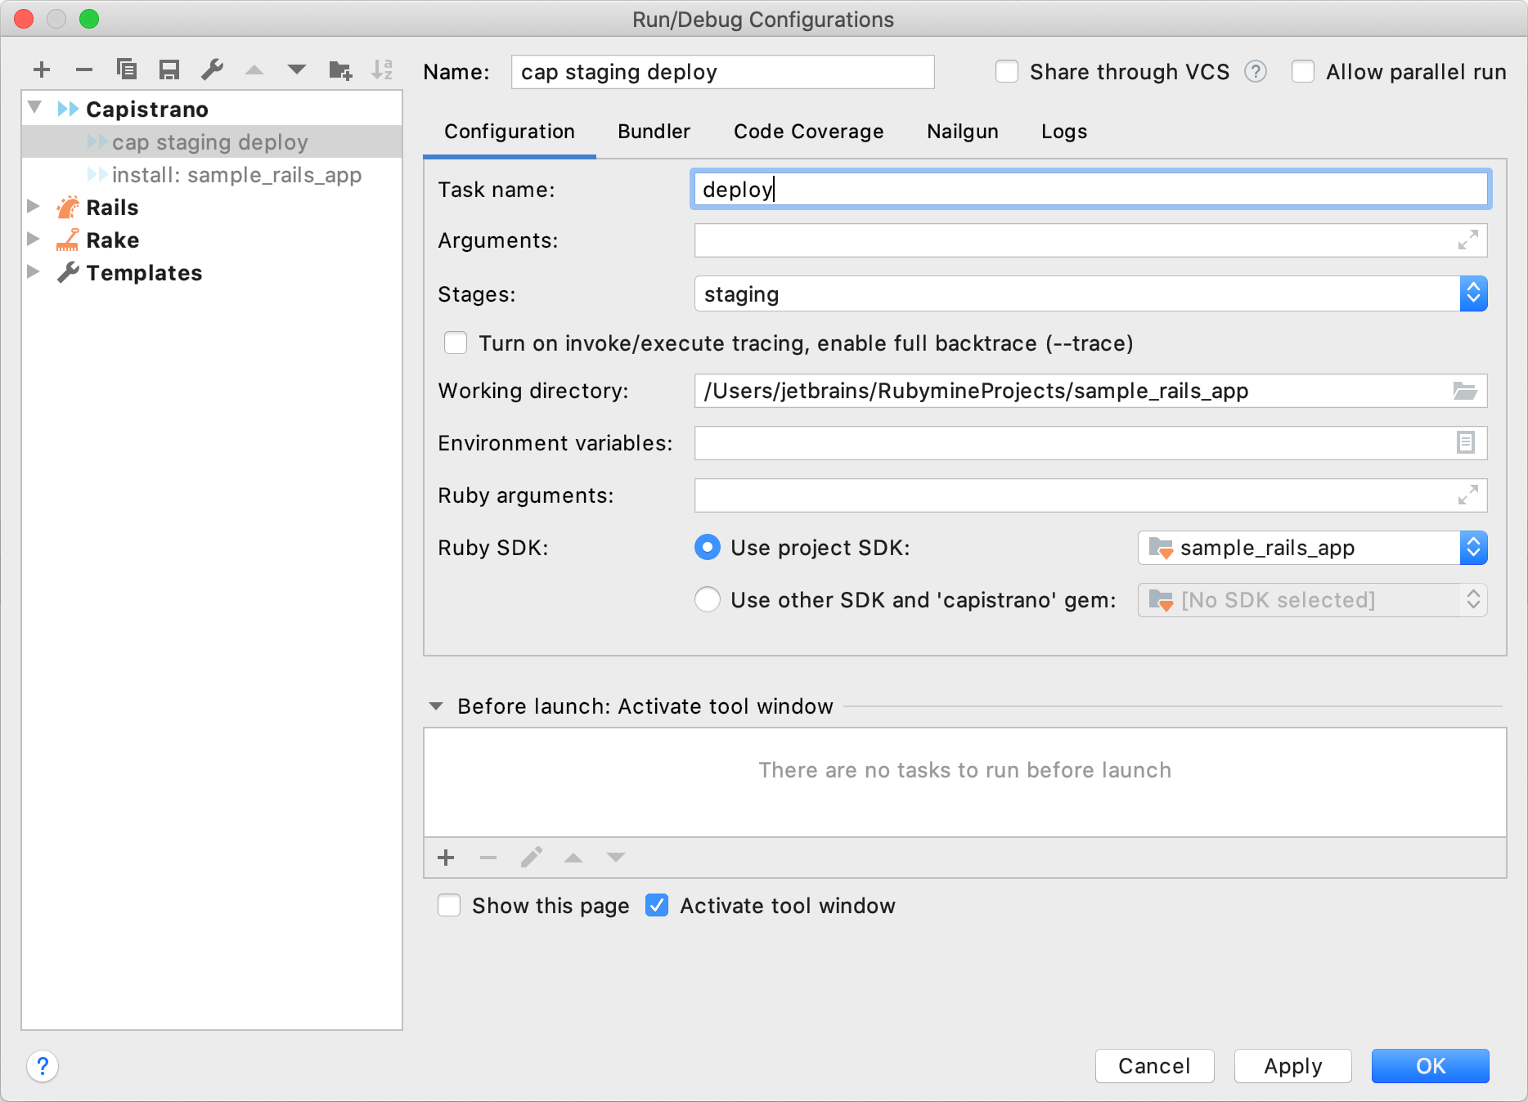Enable Share through VCS
The width and height of the screenshot is (1528, 1102).
point(1007,71)
